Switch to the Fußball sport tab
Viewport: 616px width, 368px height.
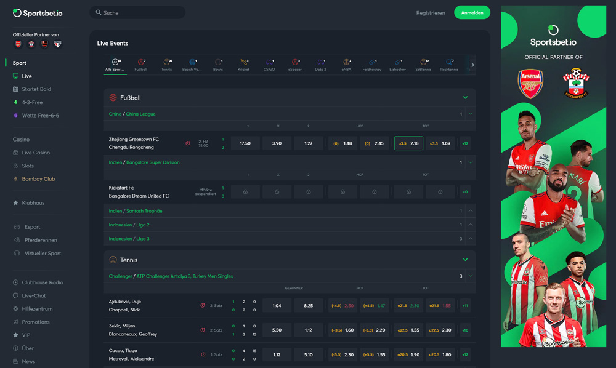point(140,65)
